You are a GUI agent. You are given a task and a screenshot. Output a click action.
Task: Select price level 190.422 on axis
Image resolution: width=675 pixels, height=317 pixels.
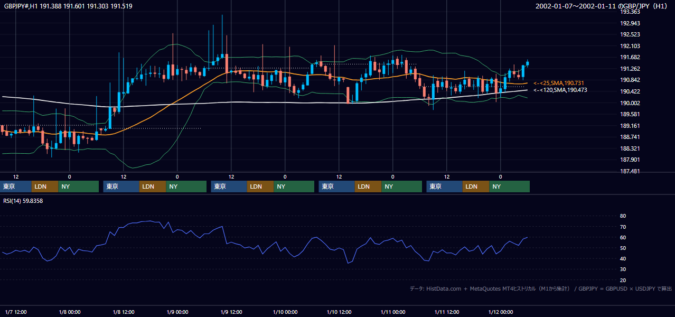[x=630, y=91]
